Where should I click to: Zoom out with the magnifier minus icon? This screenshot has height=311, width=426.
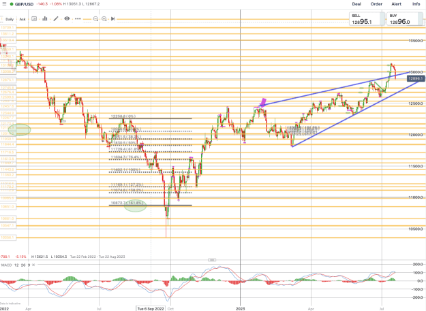95,18
